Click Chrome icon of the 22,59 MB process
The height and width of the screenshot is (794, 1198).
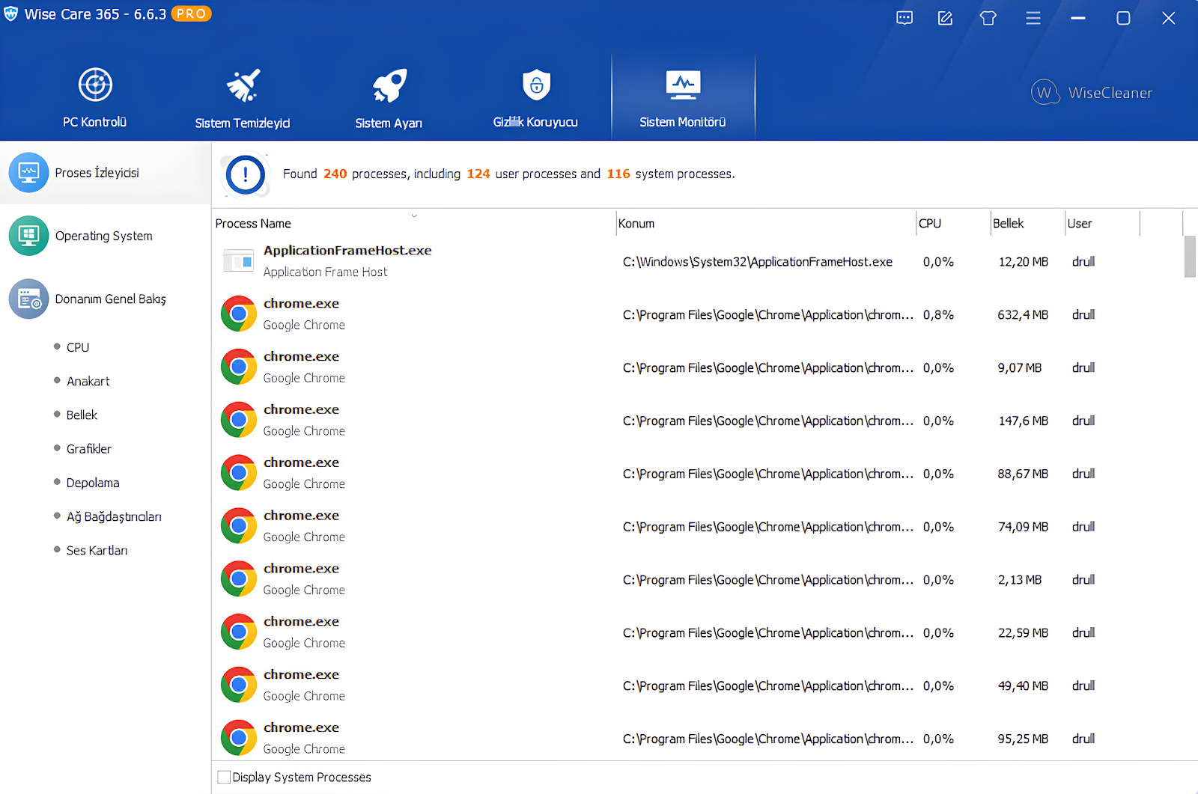click(239, 633)
